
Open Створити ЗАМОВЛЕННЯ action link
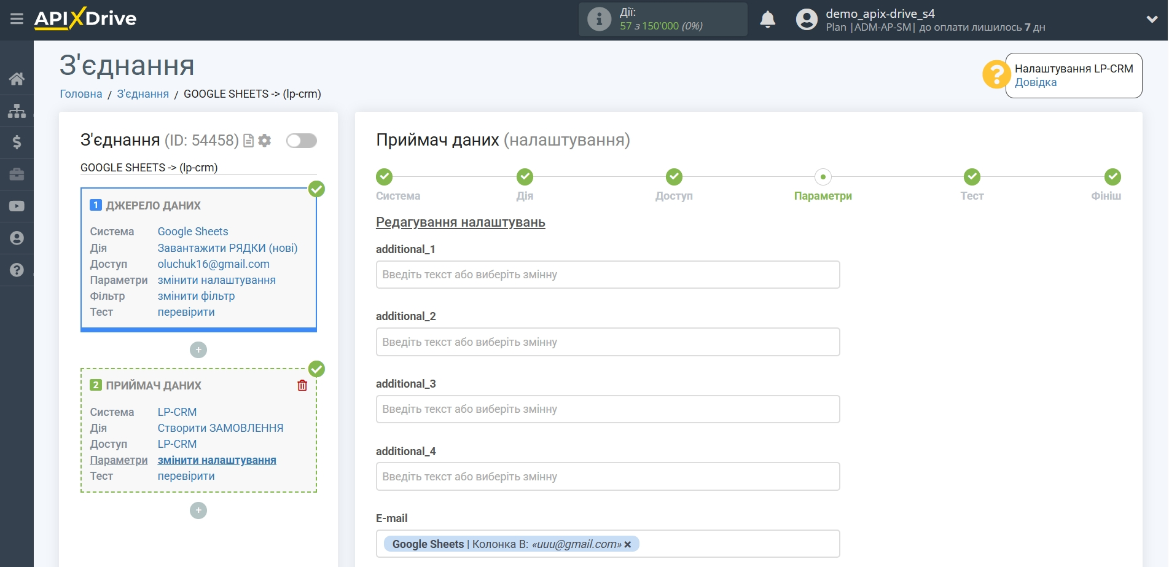point(221,428)
